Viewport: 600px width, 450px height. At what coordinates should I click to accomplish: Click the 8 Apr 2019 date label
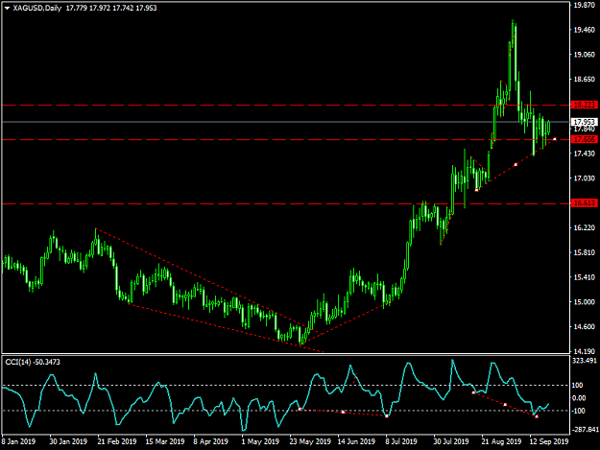(x=210, y=441)
